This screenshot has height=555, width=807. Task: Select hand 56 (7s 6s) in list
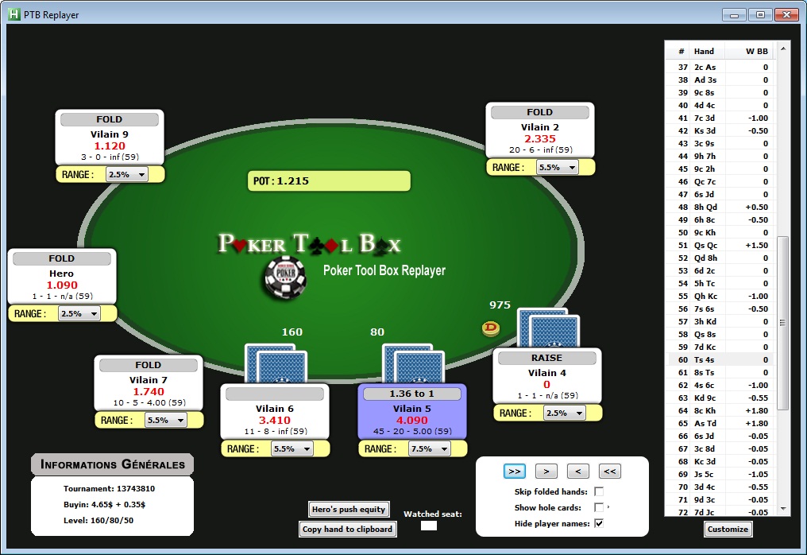(x=720, y=309)
